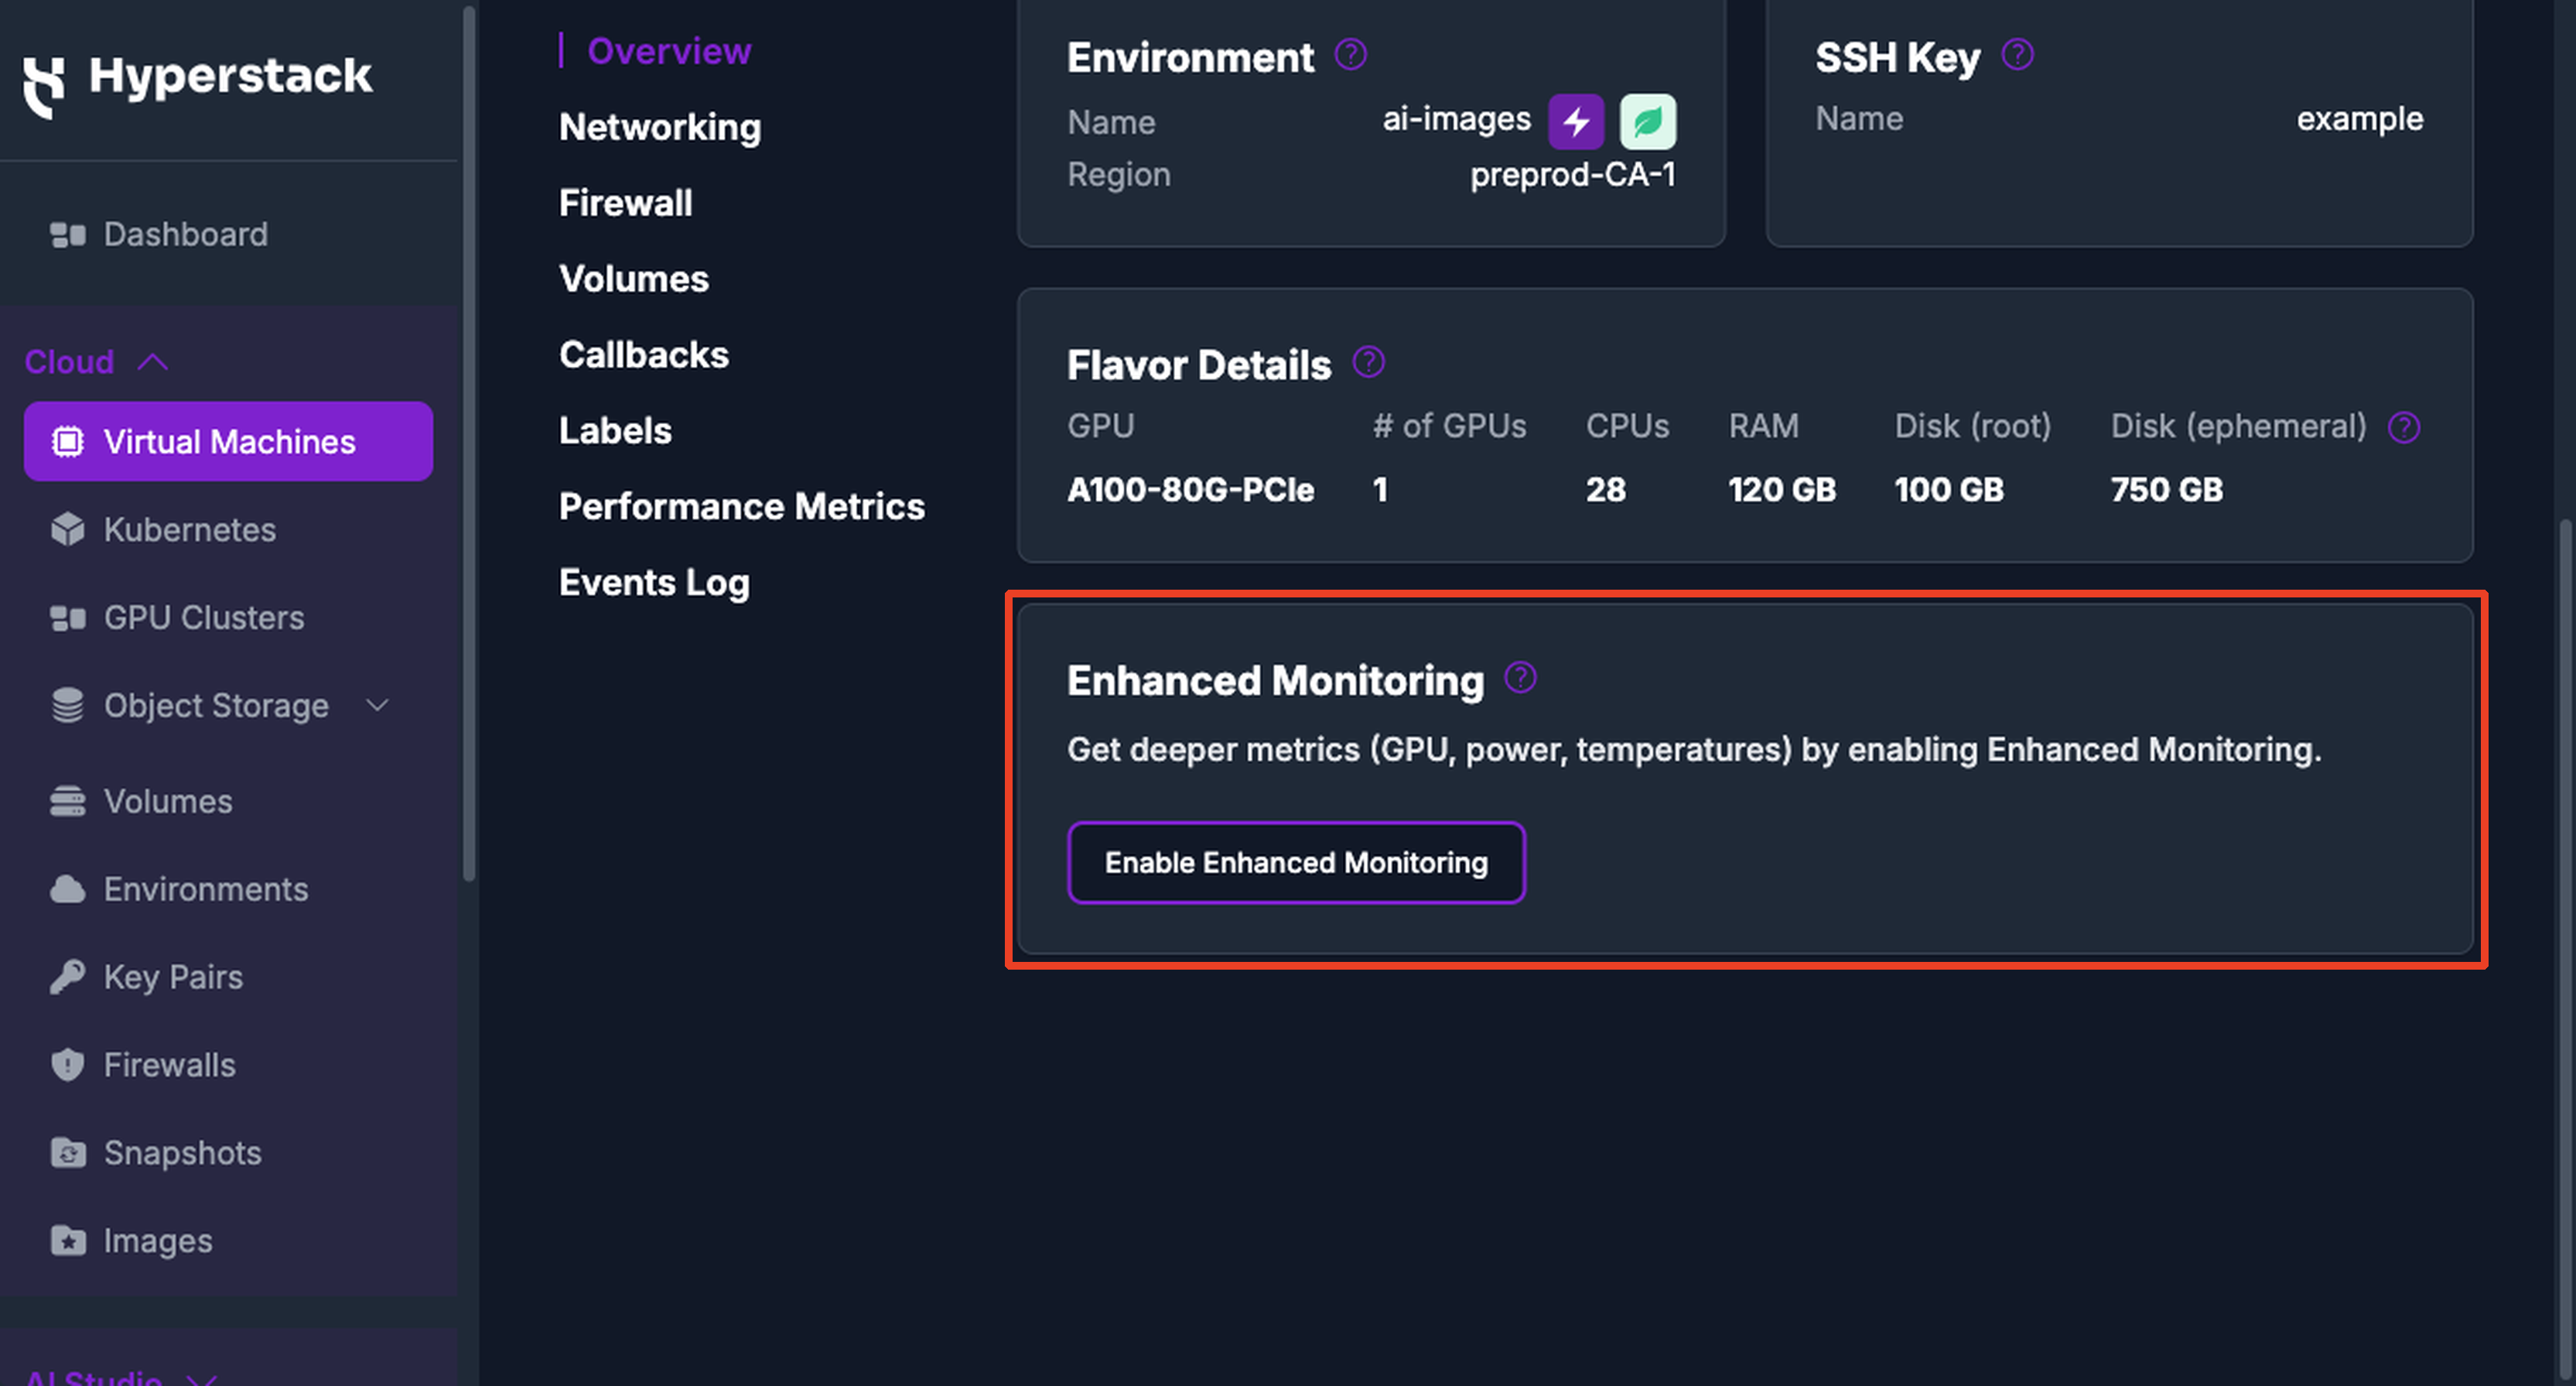The width and height of the screenshot is (2576, 1386).
Task: Click the Environments cloud icon
Action: (68, 890)
